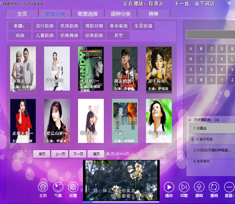This screenshot has width=235, height=204.
Task: Click the 主页 home icon at bottom
Action: (x=43, y=187)
